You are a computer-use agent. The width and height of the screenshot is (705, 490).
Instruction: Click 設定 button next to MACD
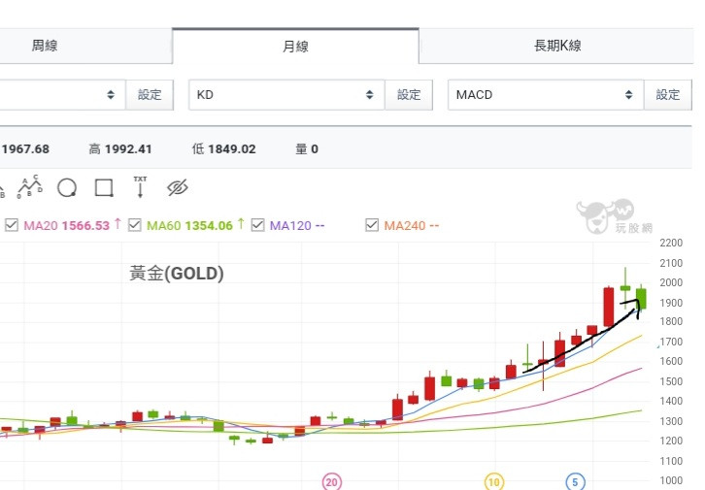[668, 95]
